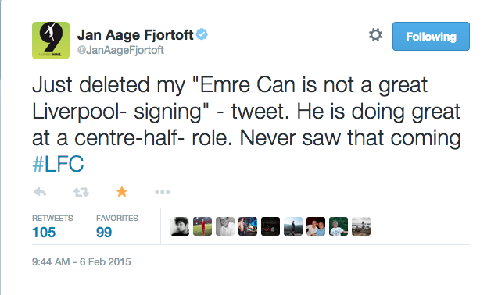This screenshot has height=295, width=498.
Task: Click the Number Nine profile avatar
Action: pyautogui.click(x=51, y=41)
